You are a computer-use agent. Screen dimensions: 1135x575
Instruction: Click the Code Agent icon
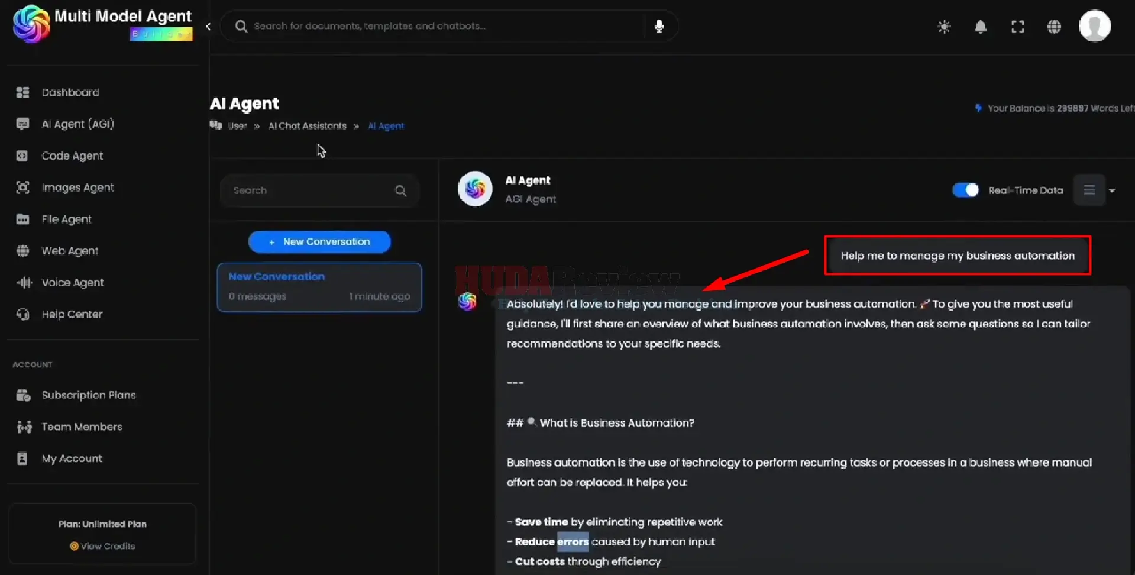22,156
